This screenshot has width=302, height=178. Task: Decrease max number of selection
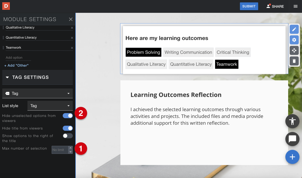coord(71,152)
